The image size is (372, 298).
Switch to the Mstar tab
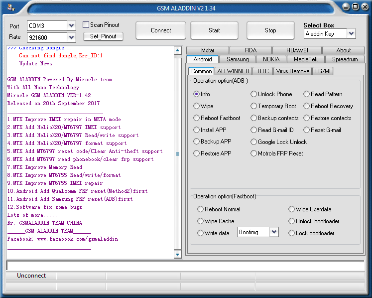click(x=208, y=50)
